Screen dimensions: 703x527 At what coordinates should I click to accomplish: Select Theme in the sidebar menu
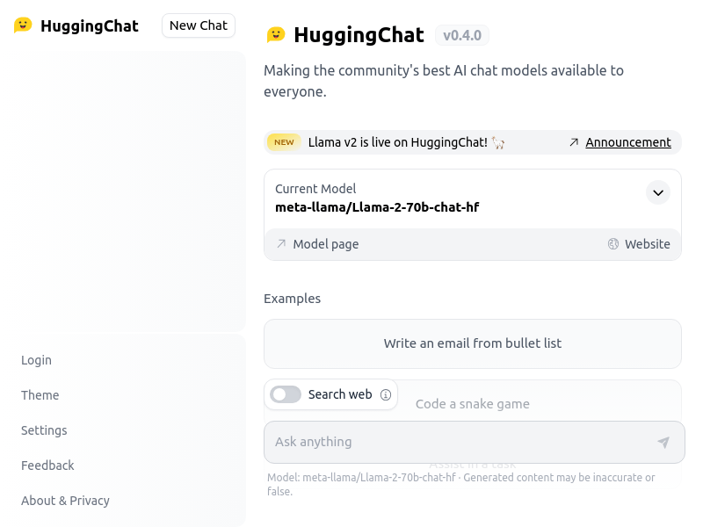pos(40,395)
